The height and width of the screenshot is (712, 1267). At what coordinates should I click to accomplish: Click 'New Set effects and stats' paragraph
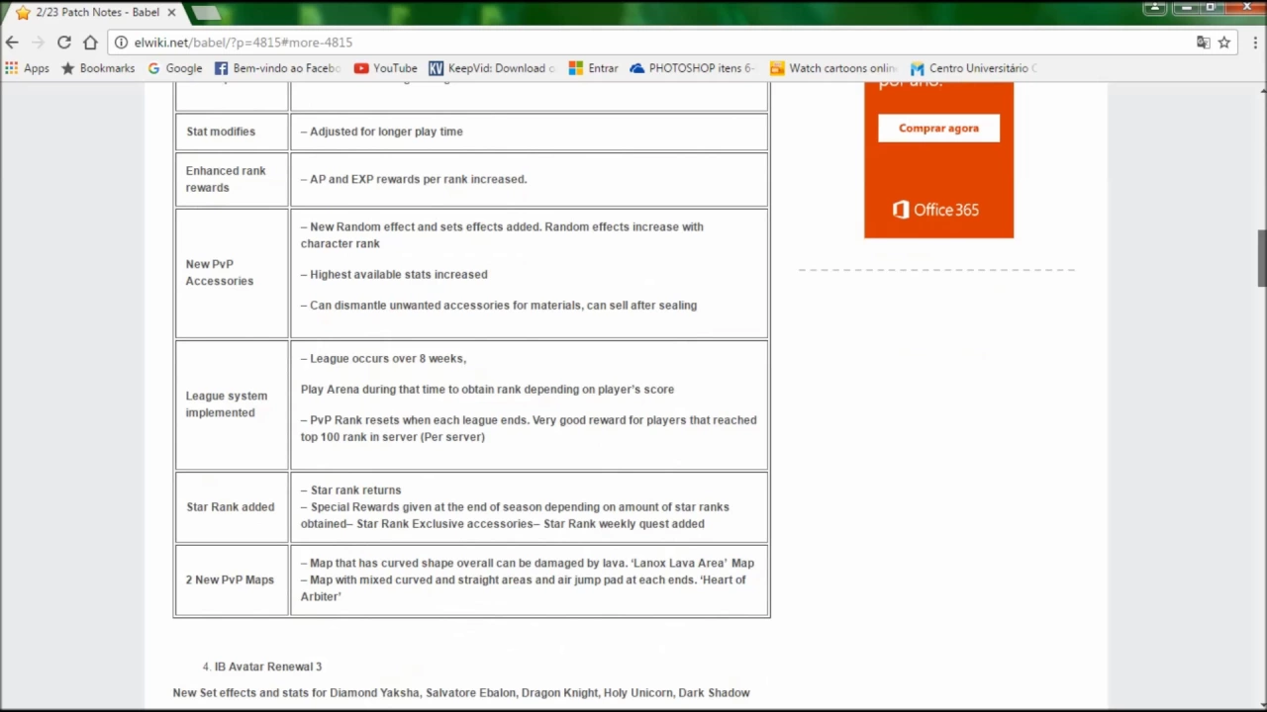point(461,692)
